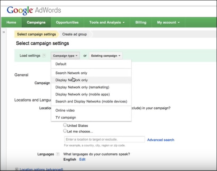Select 'TV campaign' menu entry

(65, 117)
